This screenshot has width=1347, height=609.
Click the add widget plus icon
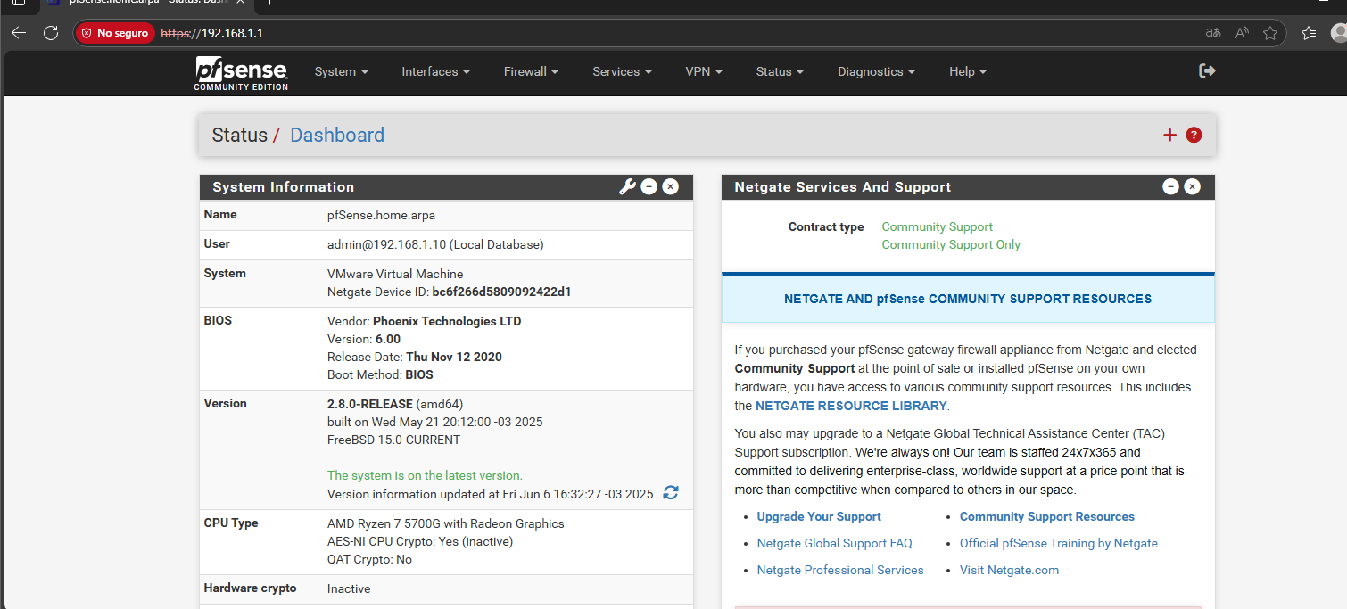pyautogui.click(x=1169, y=136)
